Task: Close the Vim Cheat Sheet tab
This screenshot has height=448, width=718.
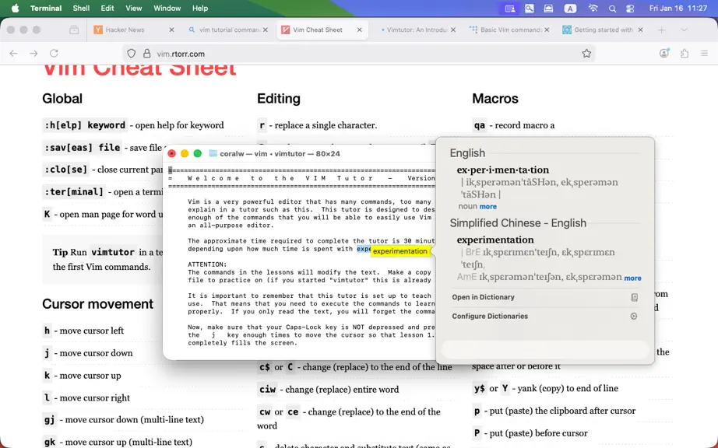Action: tap(360, 30)
